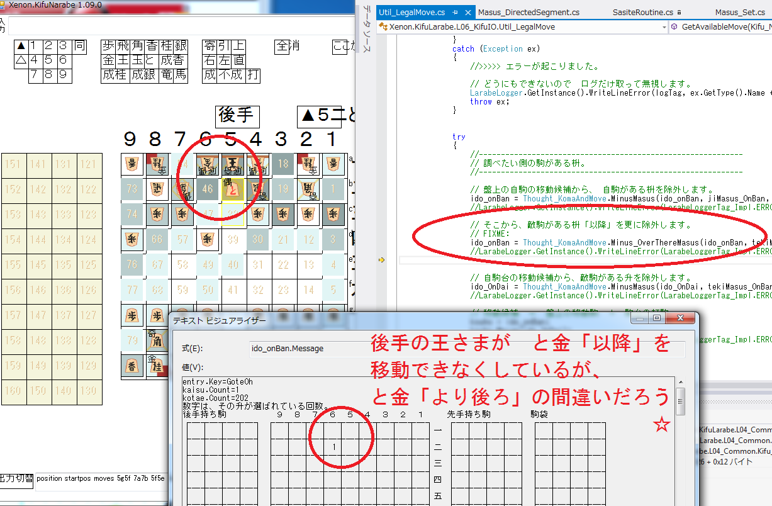Select the red と promoted pawn piece on board
Image resolution: width=772 pixels, height=506 pixels.
[x=232, y=189]
